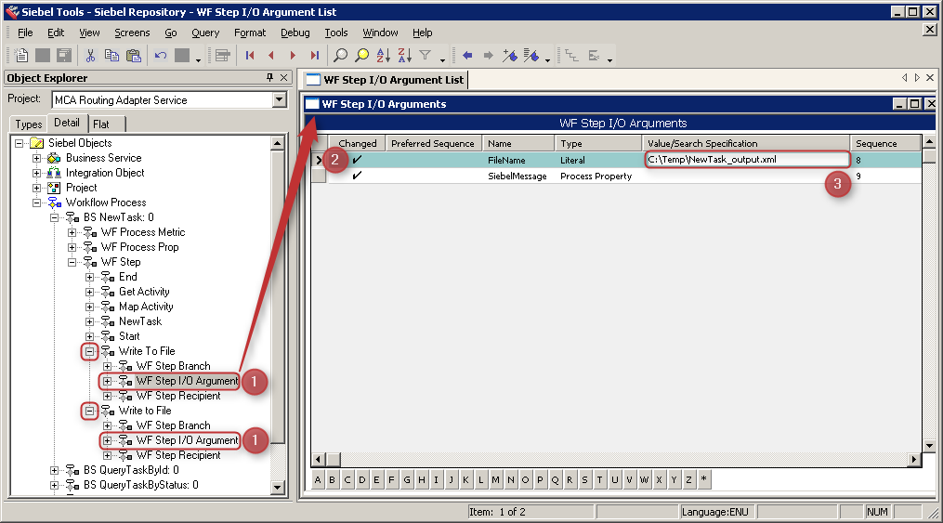Click the Value/Search Specification column header
Viewport: 943px width, 523px height.
pos(746,143)
